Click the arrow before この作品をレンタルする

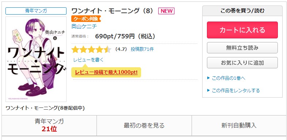click(x=208, y=90)
